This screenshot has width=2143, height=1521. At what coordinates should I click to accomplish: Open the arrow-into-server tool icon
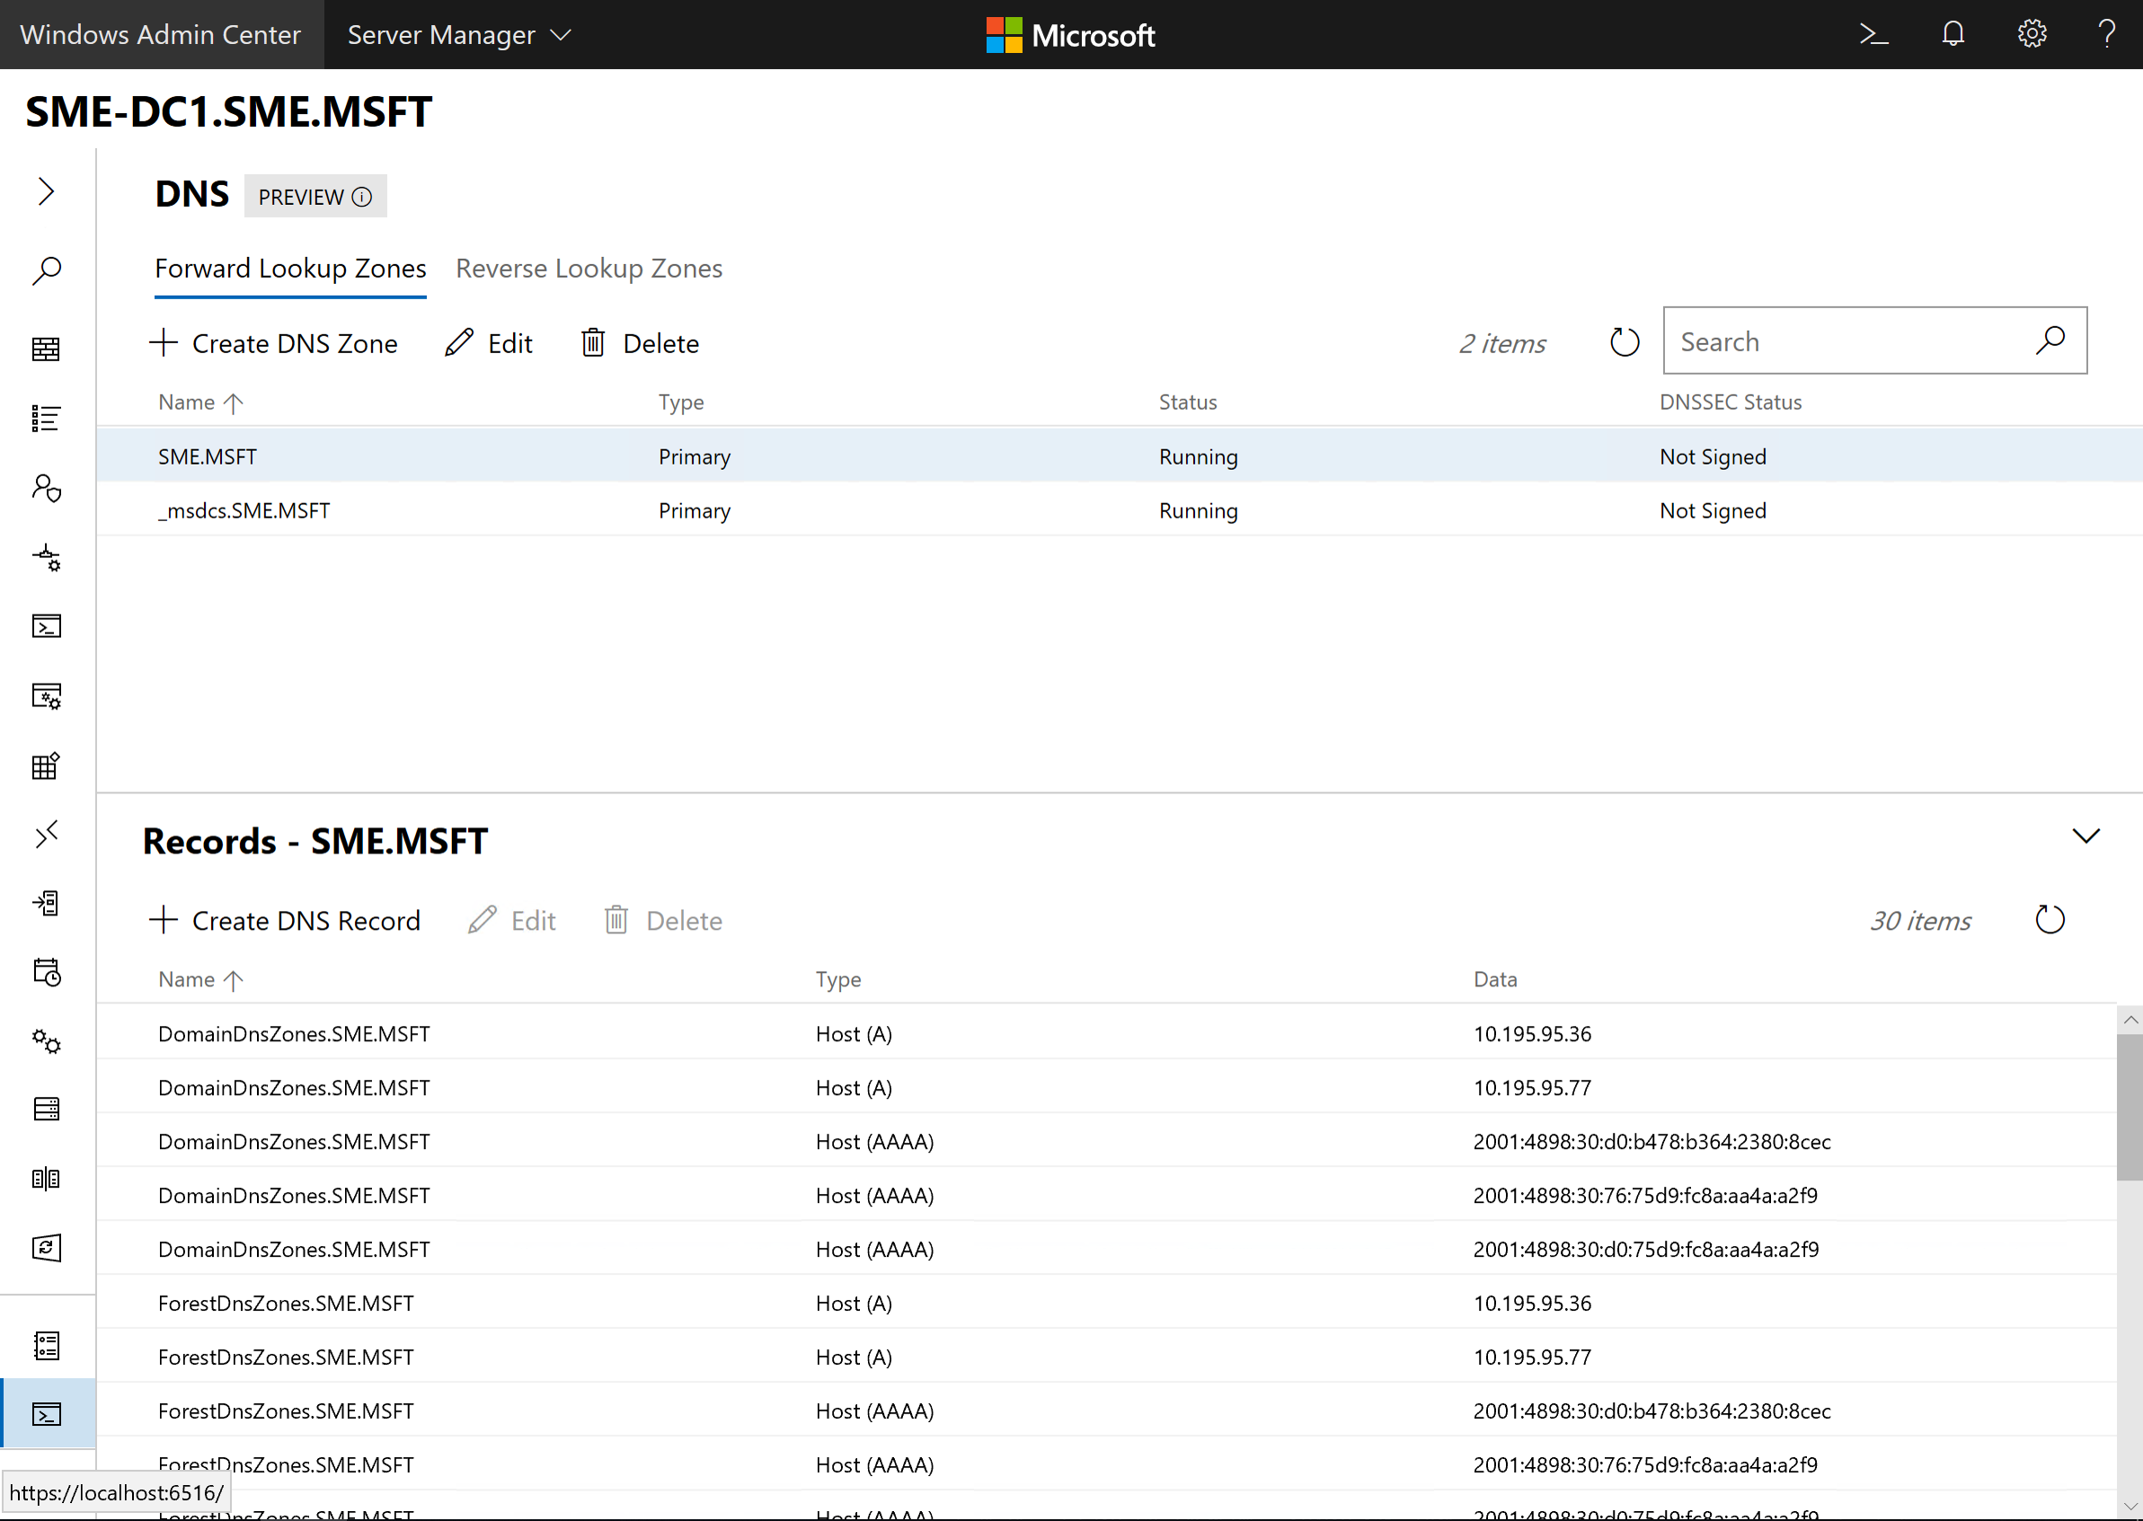click(46, 903)
